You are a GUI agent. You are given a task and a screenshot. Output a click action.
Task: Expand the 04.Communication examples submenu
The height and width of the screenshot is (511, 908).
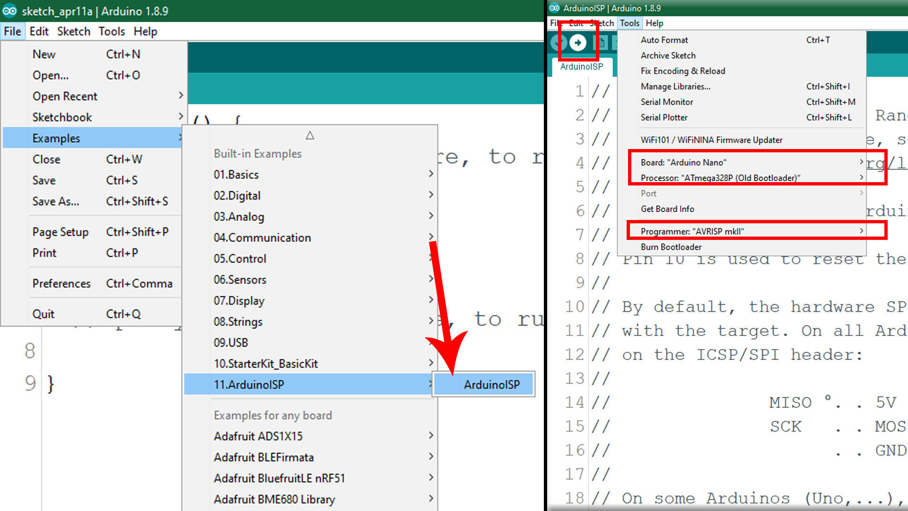[310, 238]
